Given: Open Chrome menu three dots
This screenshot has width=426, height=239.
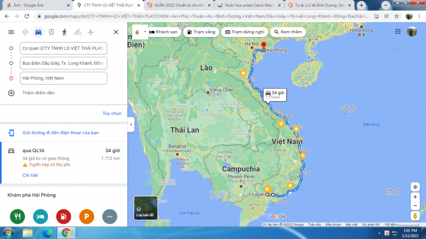Looking at the screenshot, I should pyautogui.click(x=420, y=16).
